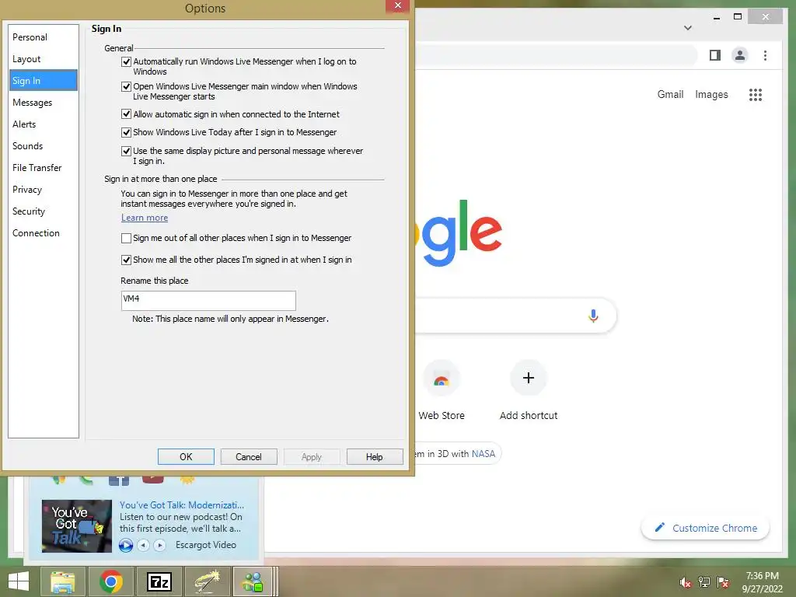Open You've Got Talk podcast thumbnail
796x597 pixels.
tap(77, 526)
